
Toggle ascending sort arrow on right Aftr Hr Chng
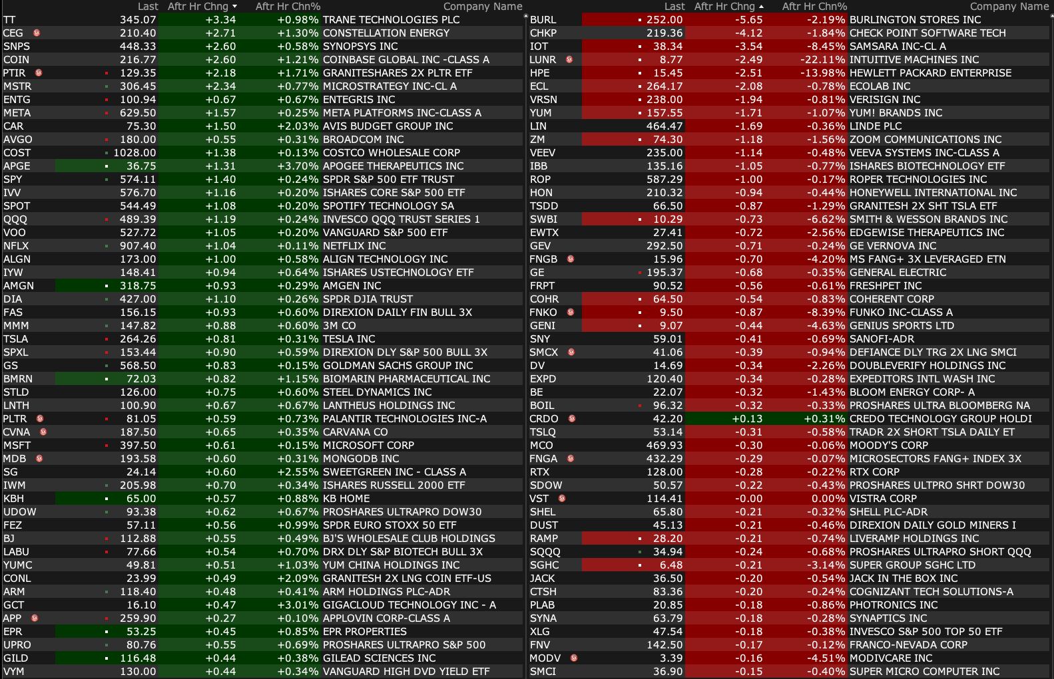761,7
